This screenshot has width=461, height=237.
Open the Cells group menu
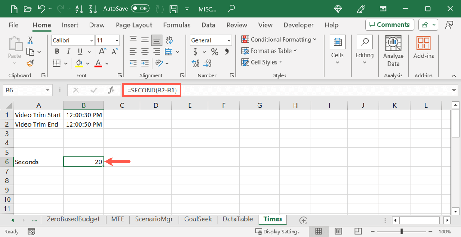[x=337, y=50]
